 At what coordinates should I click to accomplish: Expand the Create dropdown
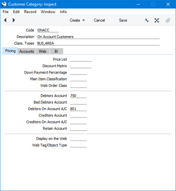pyautogui.click(x=77, y=20)
